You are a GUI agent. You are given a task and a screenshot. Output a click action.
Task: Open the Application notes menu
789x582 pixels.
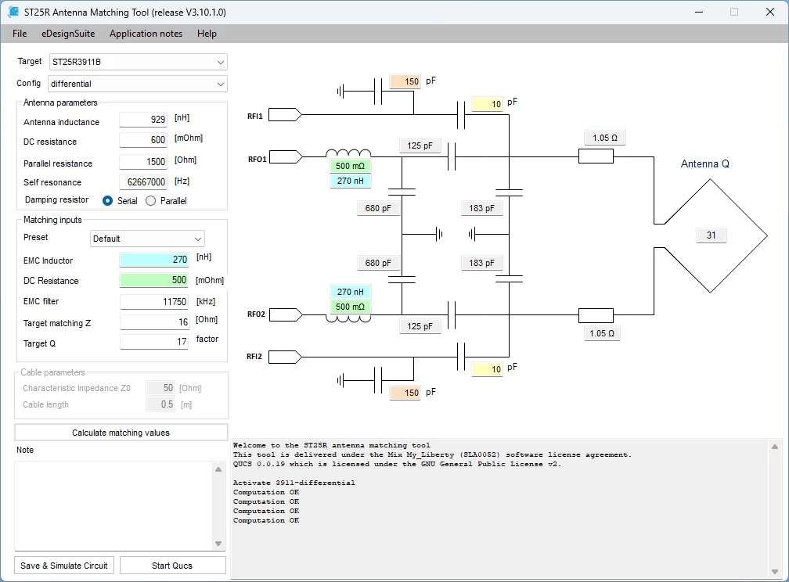(x=146, y=34)
